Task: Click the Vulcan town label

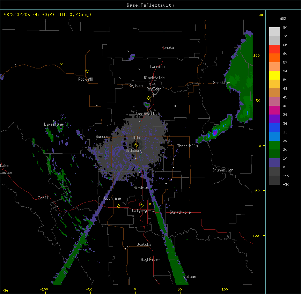Action: (x=190, y=277)
